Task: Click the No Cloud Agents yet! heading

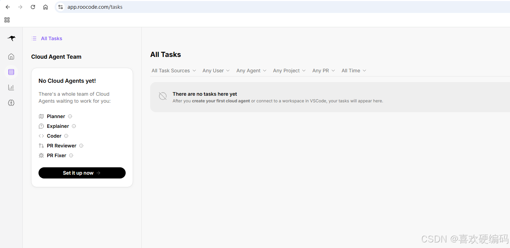Action: [x=67, y=81]
